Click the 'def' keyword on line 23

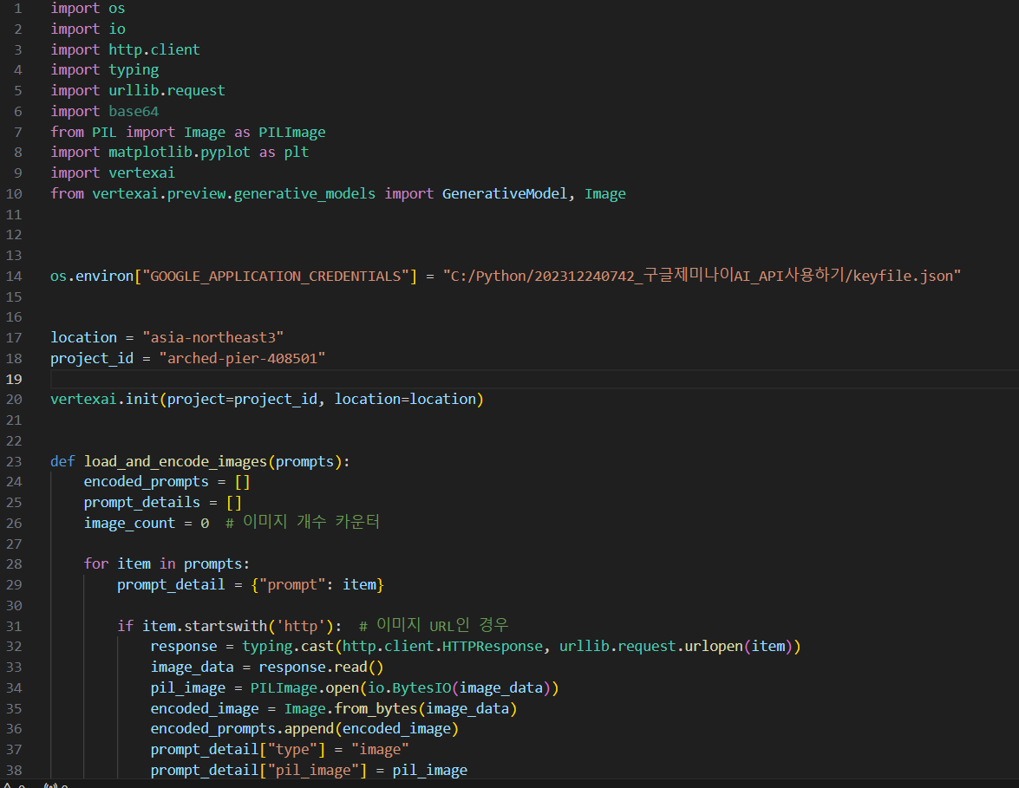62,462
